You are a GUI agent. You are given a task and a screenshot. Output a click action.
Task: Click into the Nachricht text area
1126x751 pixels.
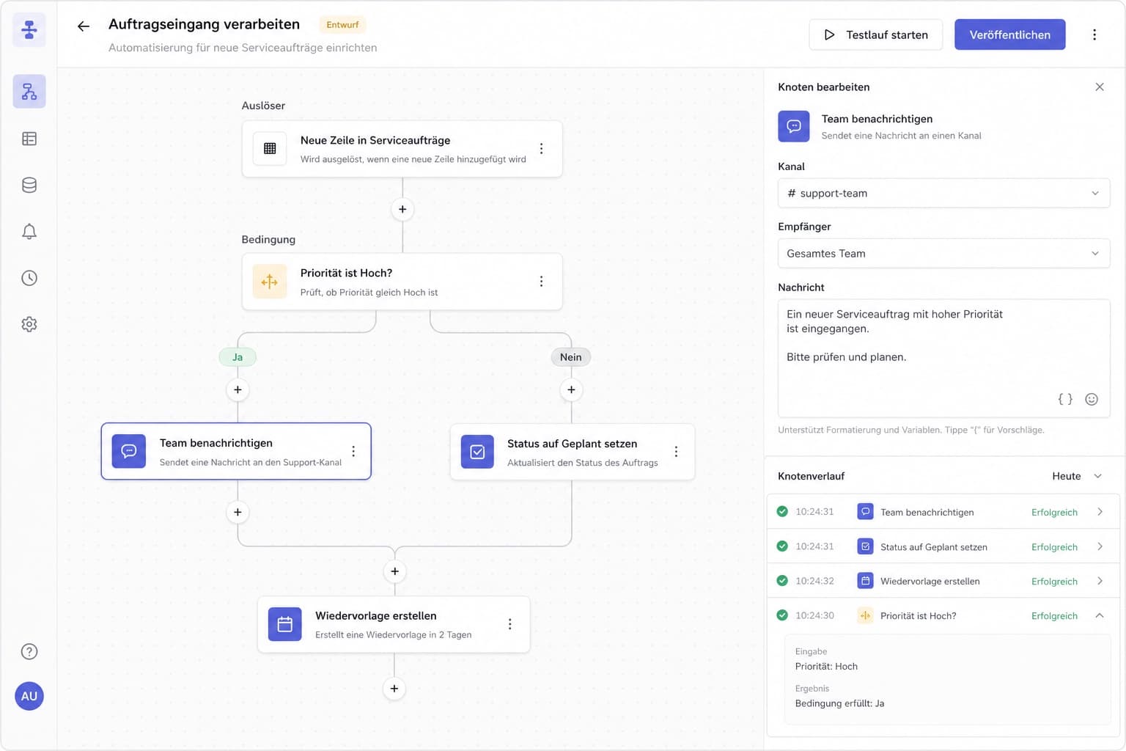point(943,358)
